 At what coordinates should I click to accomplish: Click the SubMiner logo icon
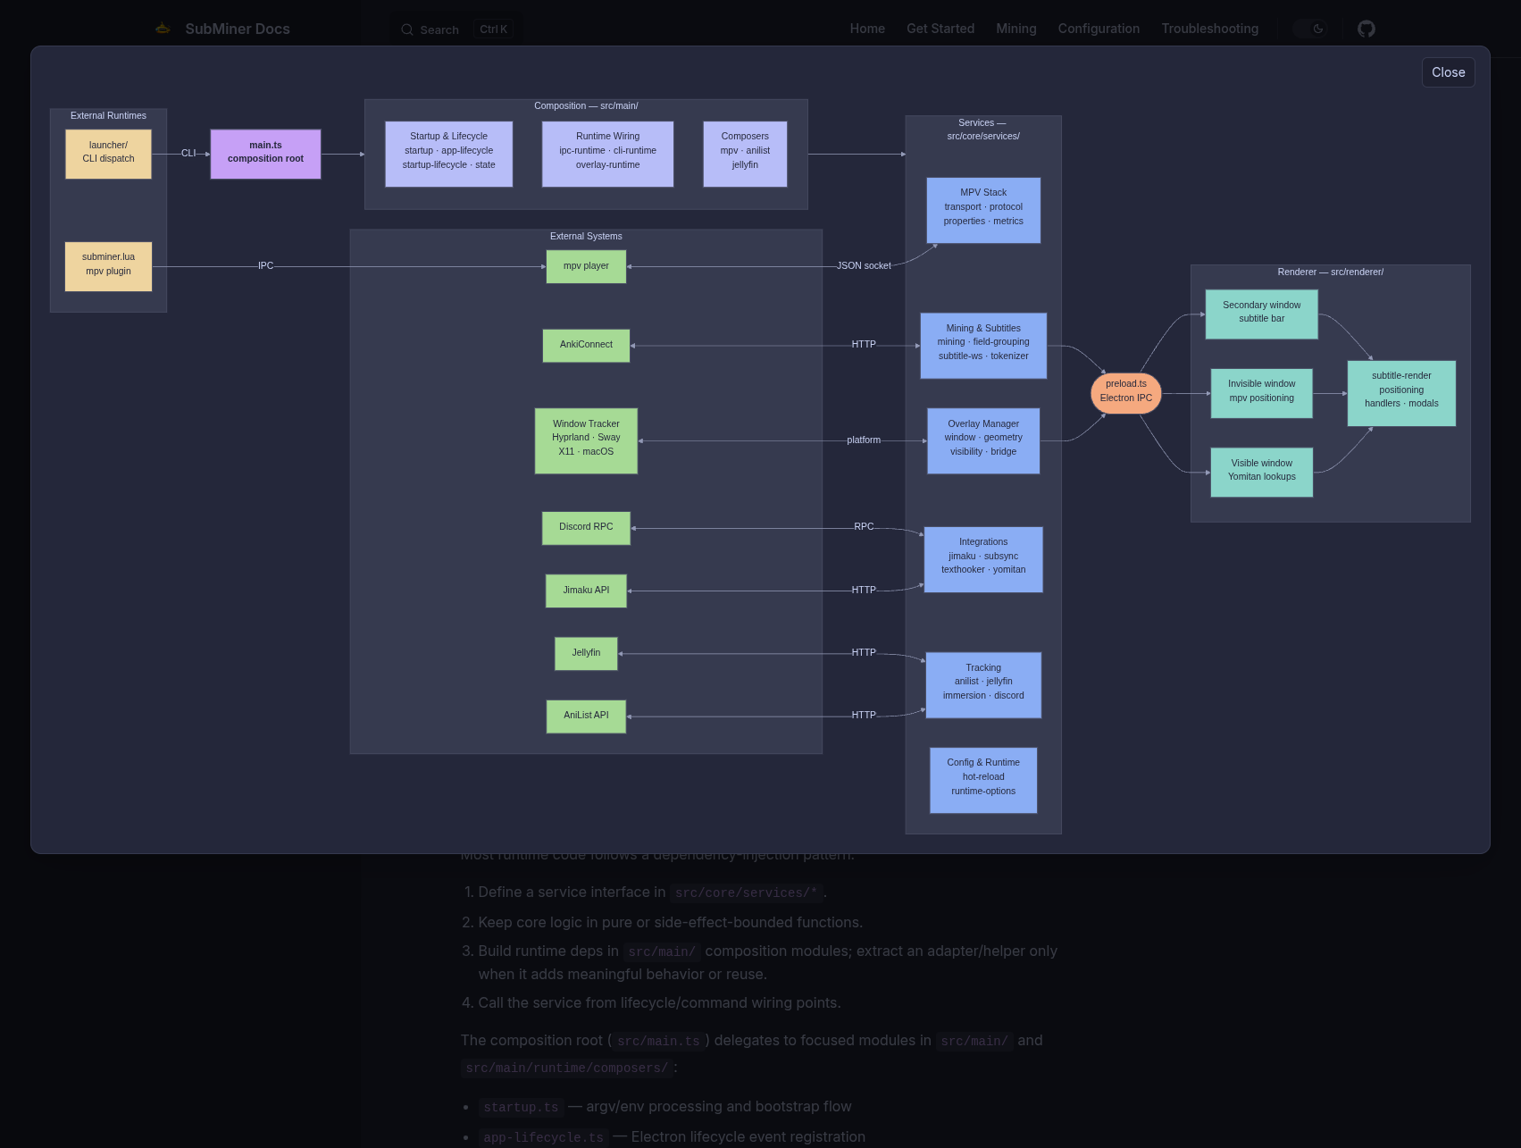point(163,29)
